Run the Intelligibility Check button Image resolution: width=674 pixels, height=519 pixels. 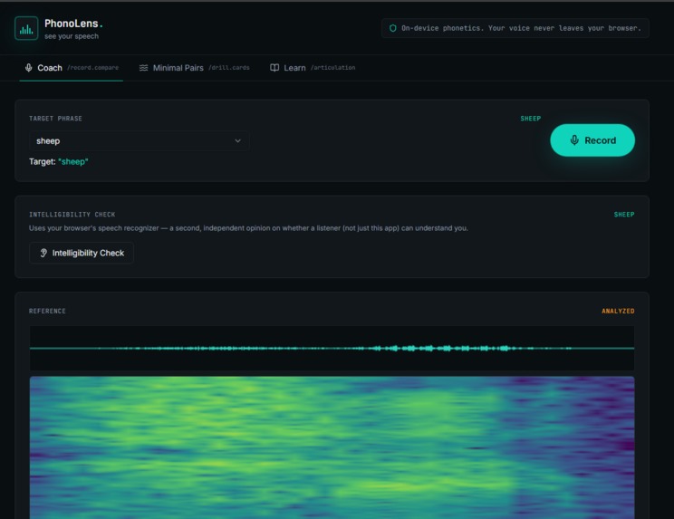pyautogui.click(x=82, y=253)
